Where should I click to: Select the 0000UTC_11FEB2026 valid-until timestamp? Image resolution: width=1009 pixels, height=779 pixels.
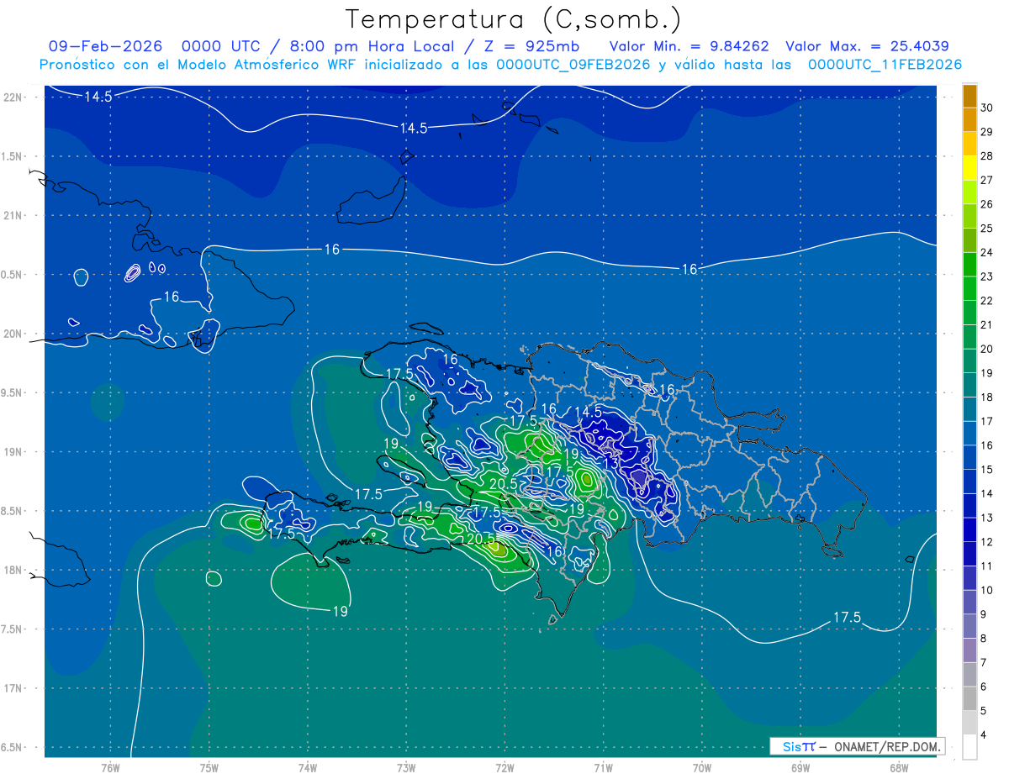pyautogui.click(x=885, y=65)
